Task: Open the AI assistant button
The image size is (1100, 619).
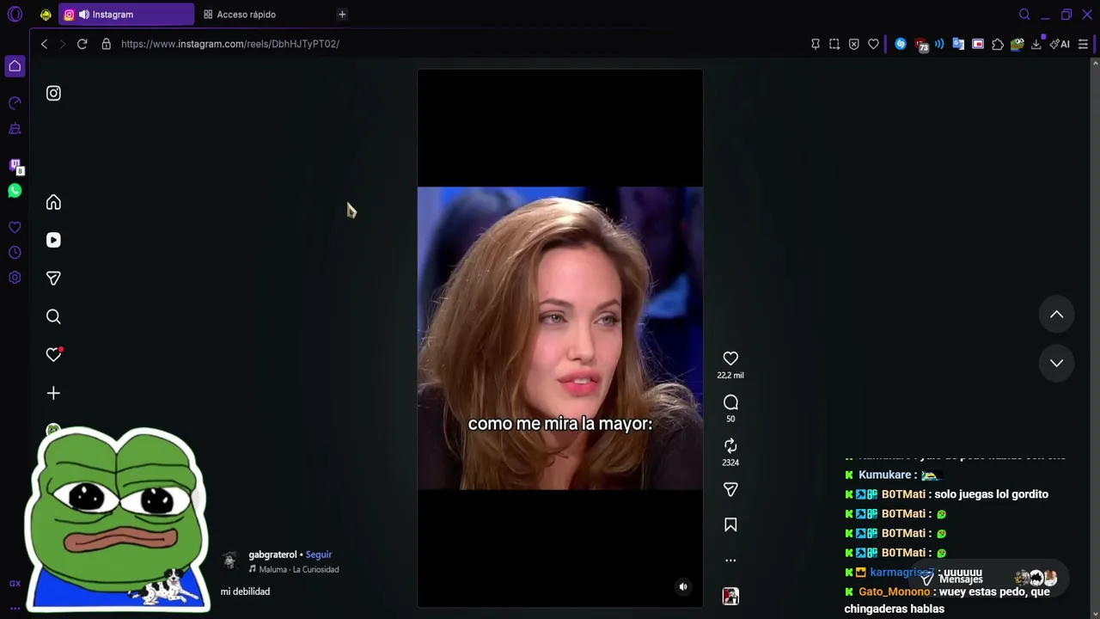Action: [1060, 44]
